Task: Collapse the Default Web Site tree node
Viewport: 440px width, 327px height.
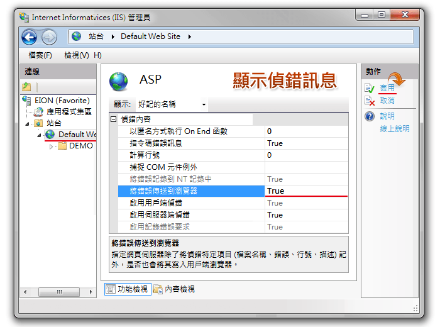Action: (39, 135)
